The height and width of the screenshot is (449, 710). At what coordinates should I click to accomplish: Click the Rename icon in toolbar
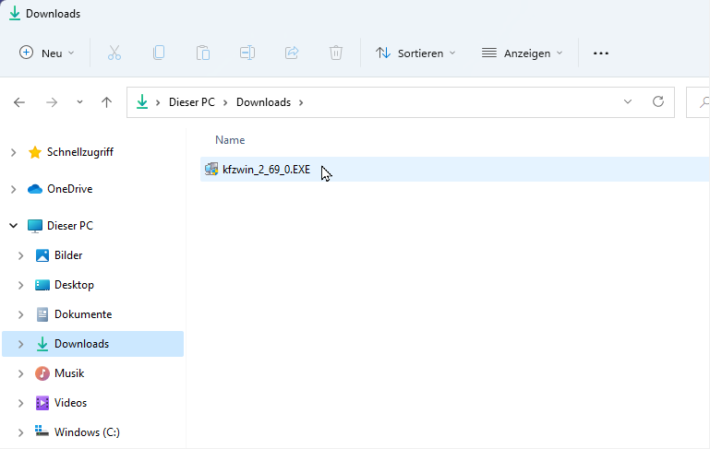[247, 53]
